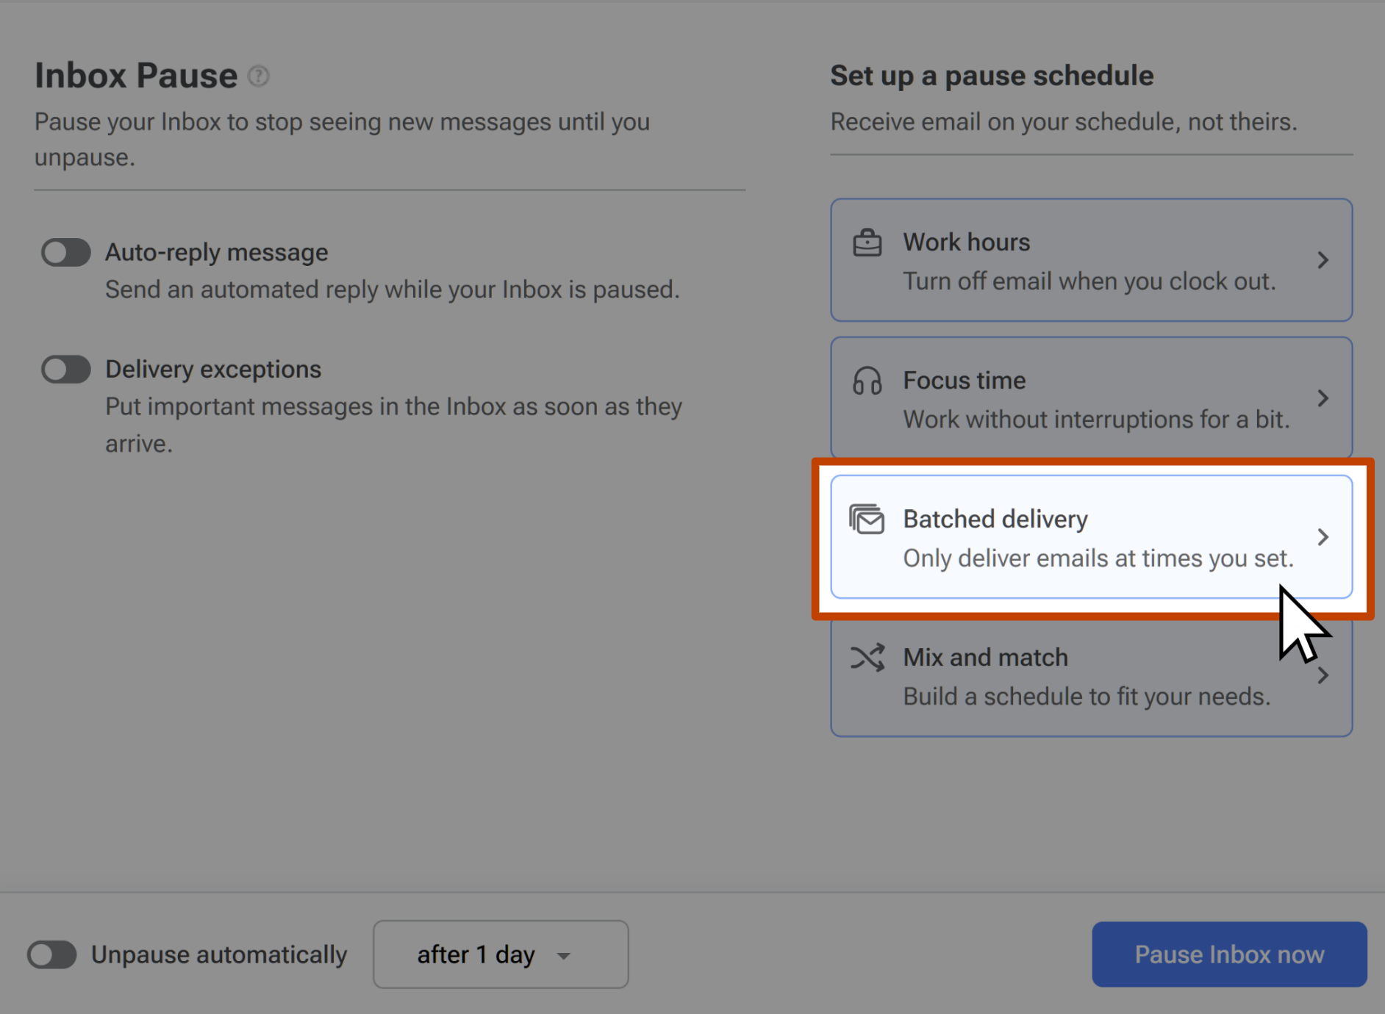This screenshot has height=1014, width=1385.
Task: Click the Inbox Pause help question mark icon
Action: click(258, 76)
